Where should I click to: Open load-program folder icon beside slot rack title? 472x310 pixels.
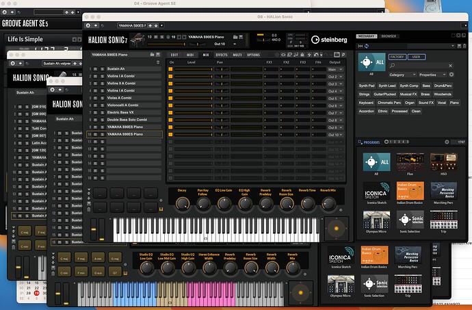pos(153,55)
